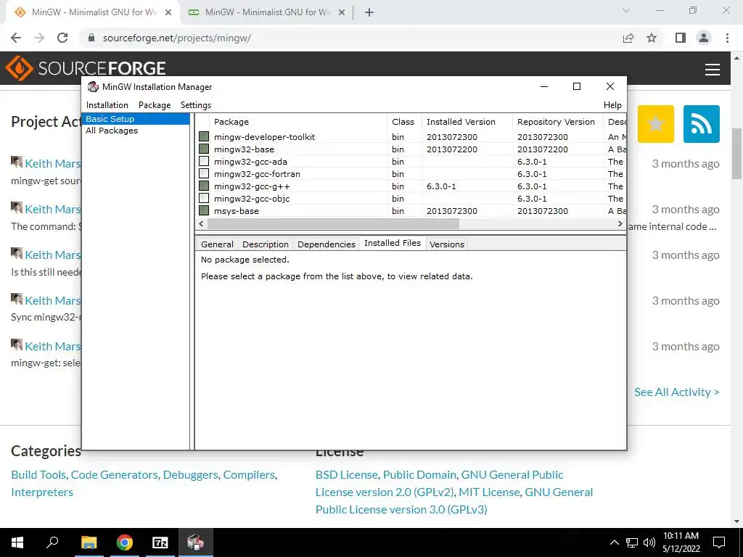Image resolution: width=743 pixels, height=557 pixels.
Task: Bookmark this page with the star icon
Action: pos(652,38)
